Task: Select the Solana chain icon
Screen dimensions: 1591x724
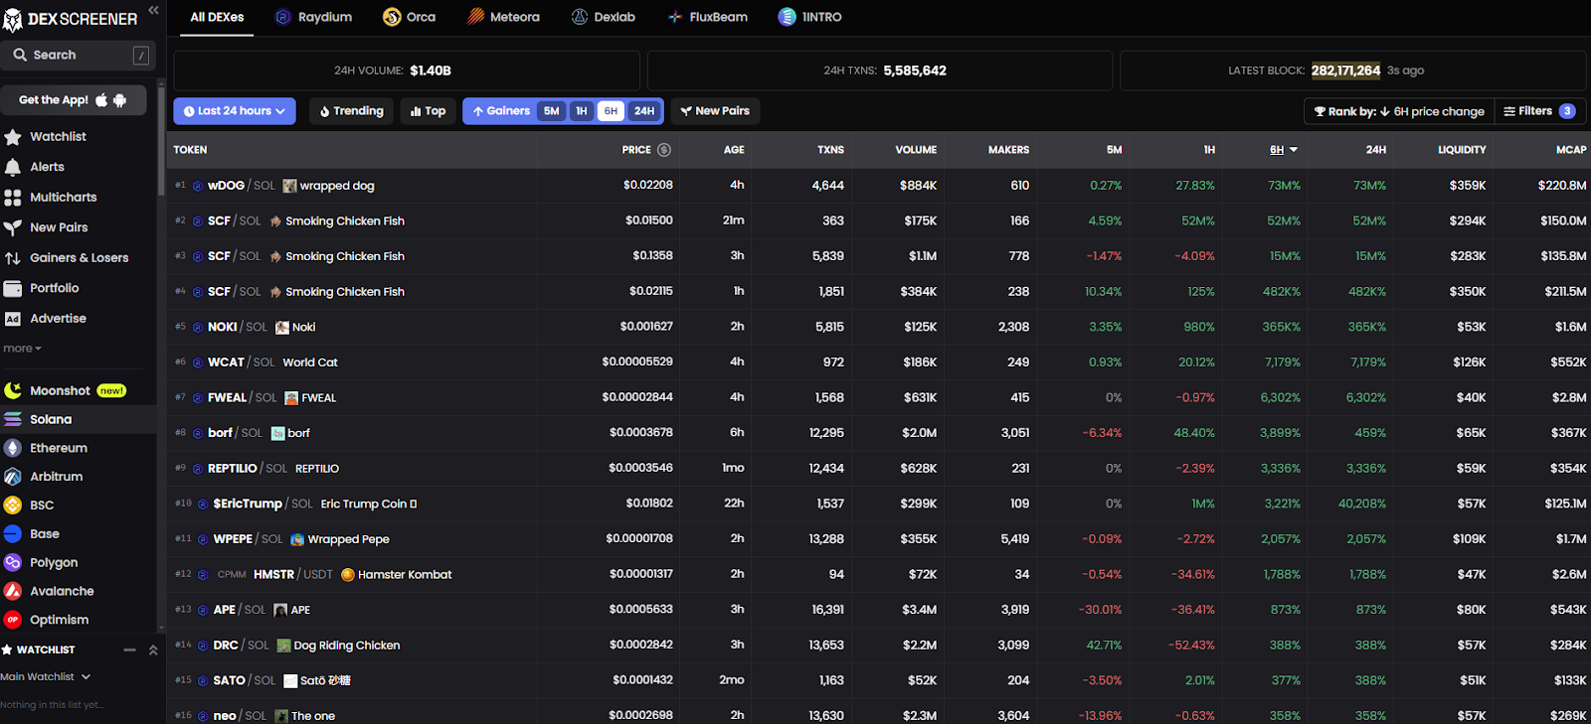Action: (x=12, y=419)
